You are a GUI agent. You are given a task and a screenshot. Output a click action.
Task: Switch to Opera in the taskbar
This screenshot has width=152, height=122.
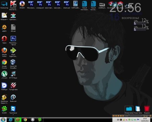coord(18,120)
